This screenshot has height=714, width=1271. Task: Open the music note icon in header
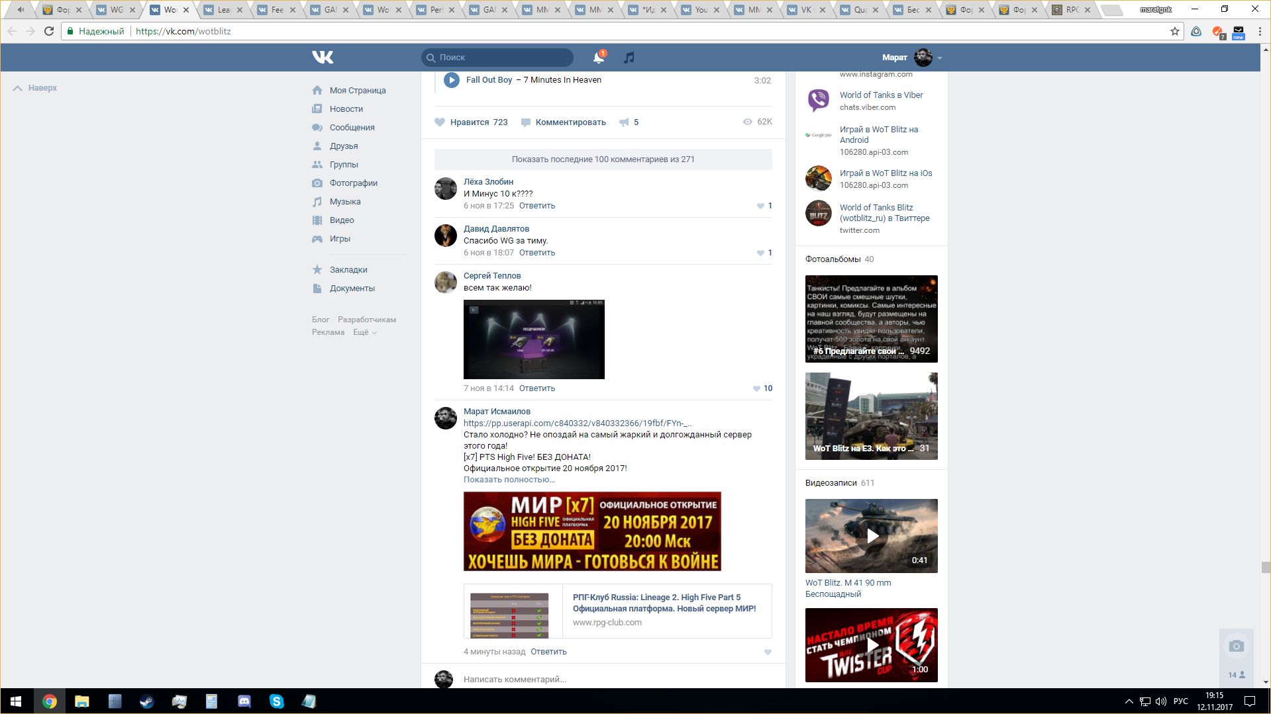(x=629, y=58)
